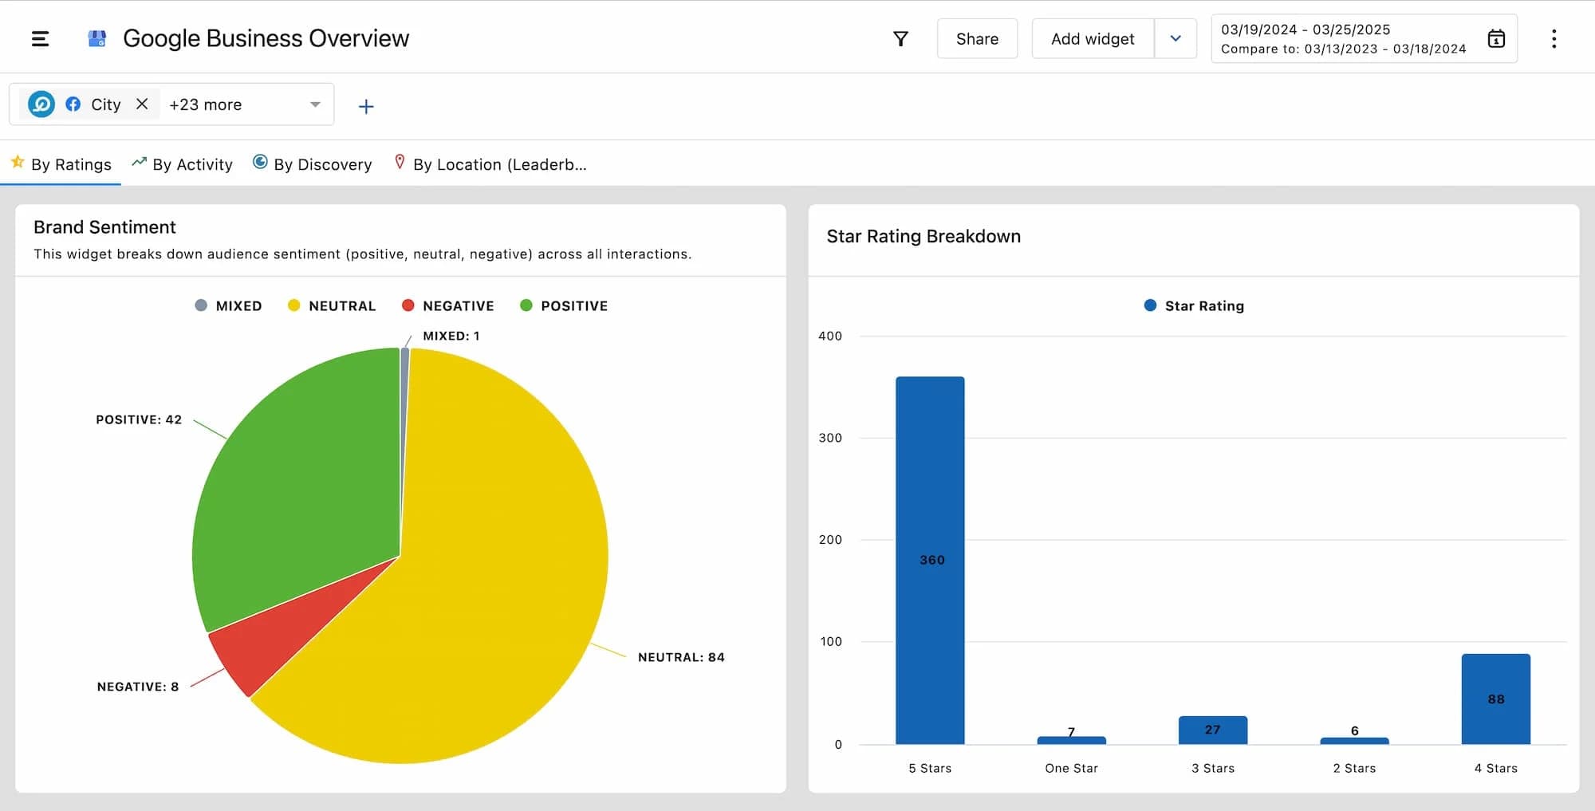Screen dimensions: 1595x811
Task: Click the red location pin on By Location tab
Action: [x=400, y=162]
